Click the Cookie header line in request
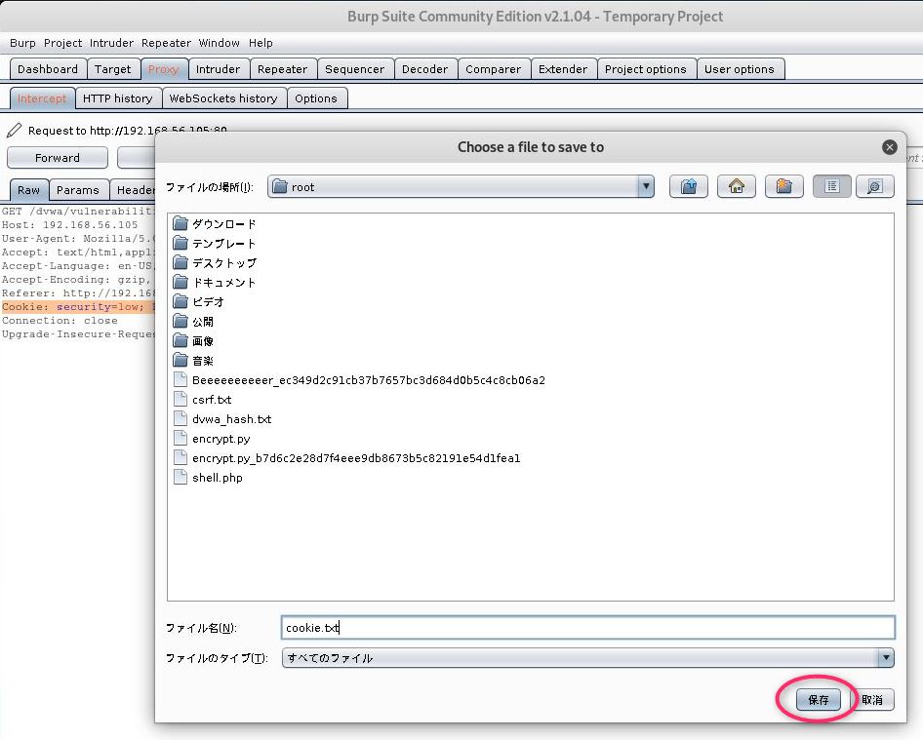Viewport: 923px width, 740px height. coord(78,306)
